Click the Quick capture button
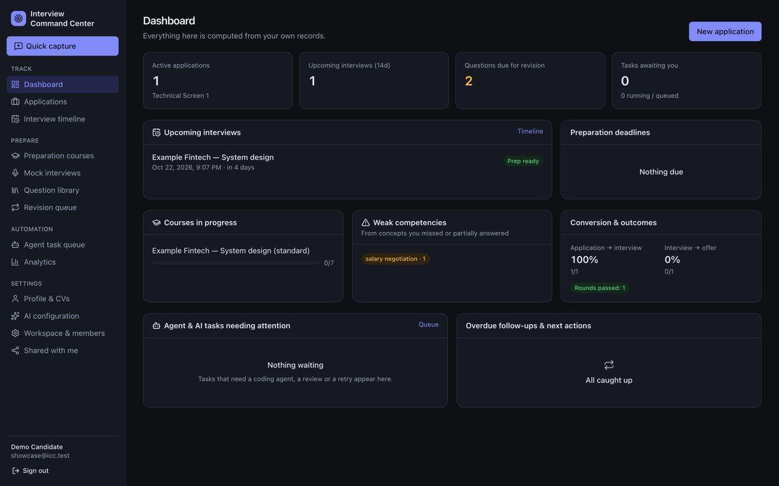This screenshot has height=486, width=779. click(x=62, y=46)
